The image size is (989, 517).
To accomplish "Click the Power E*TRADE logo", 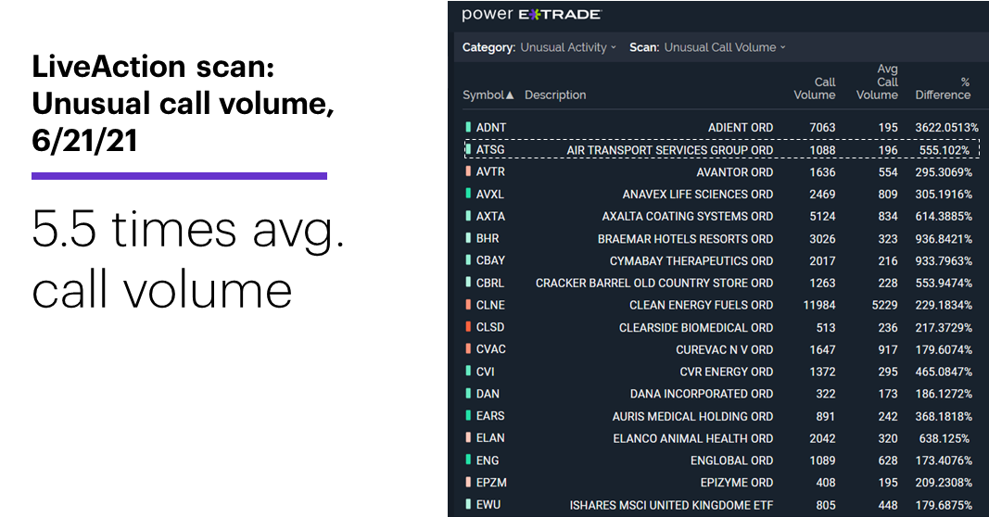I will coord(532,15).
